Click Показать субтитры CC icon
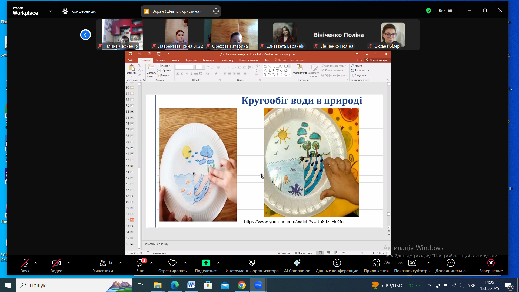The image size is (519, 292). pyautogui.click(x=412, y=263)
